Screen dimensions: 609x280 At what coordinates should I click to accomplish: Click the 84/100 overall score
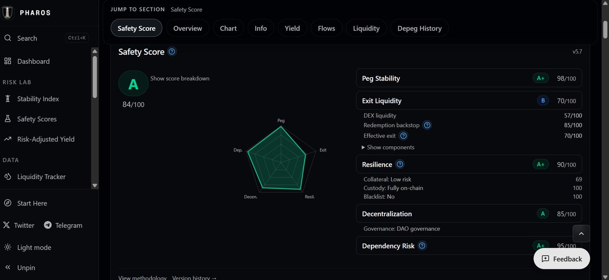(133, 105)
